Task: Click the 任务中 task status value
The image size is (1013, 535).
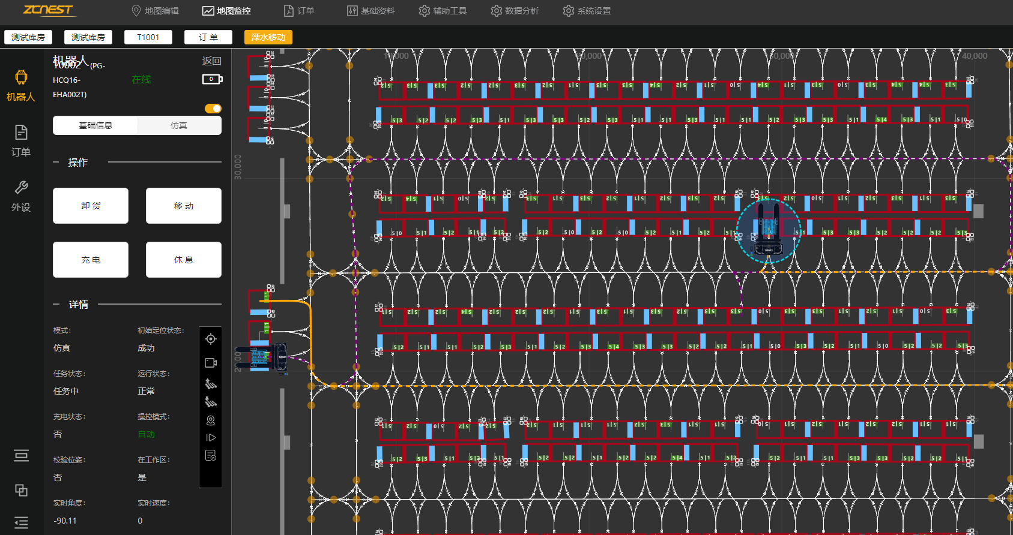Action: pos(66,391)
